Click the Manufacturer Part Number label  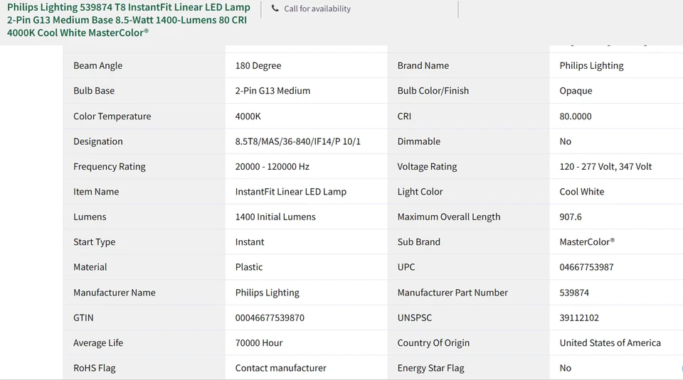coord(452,293)
